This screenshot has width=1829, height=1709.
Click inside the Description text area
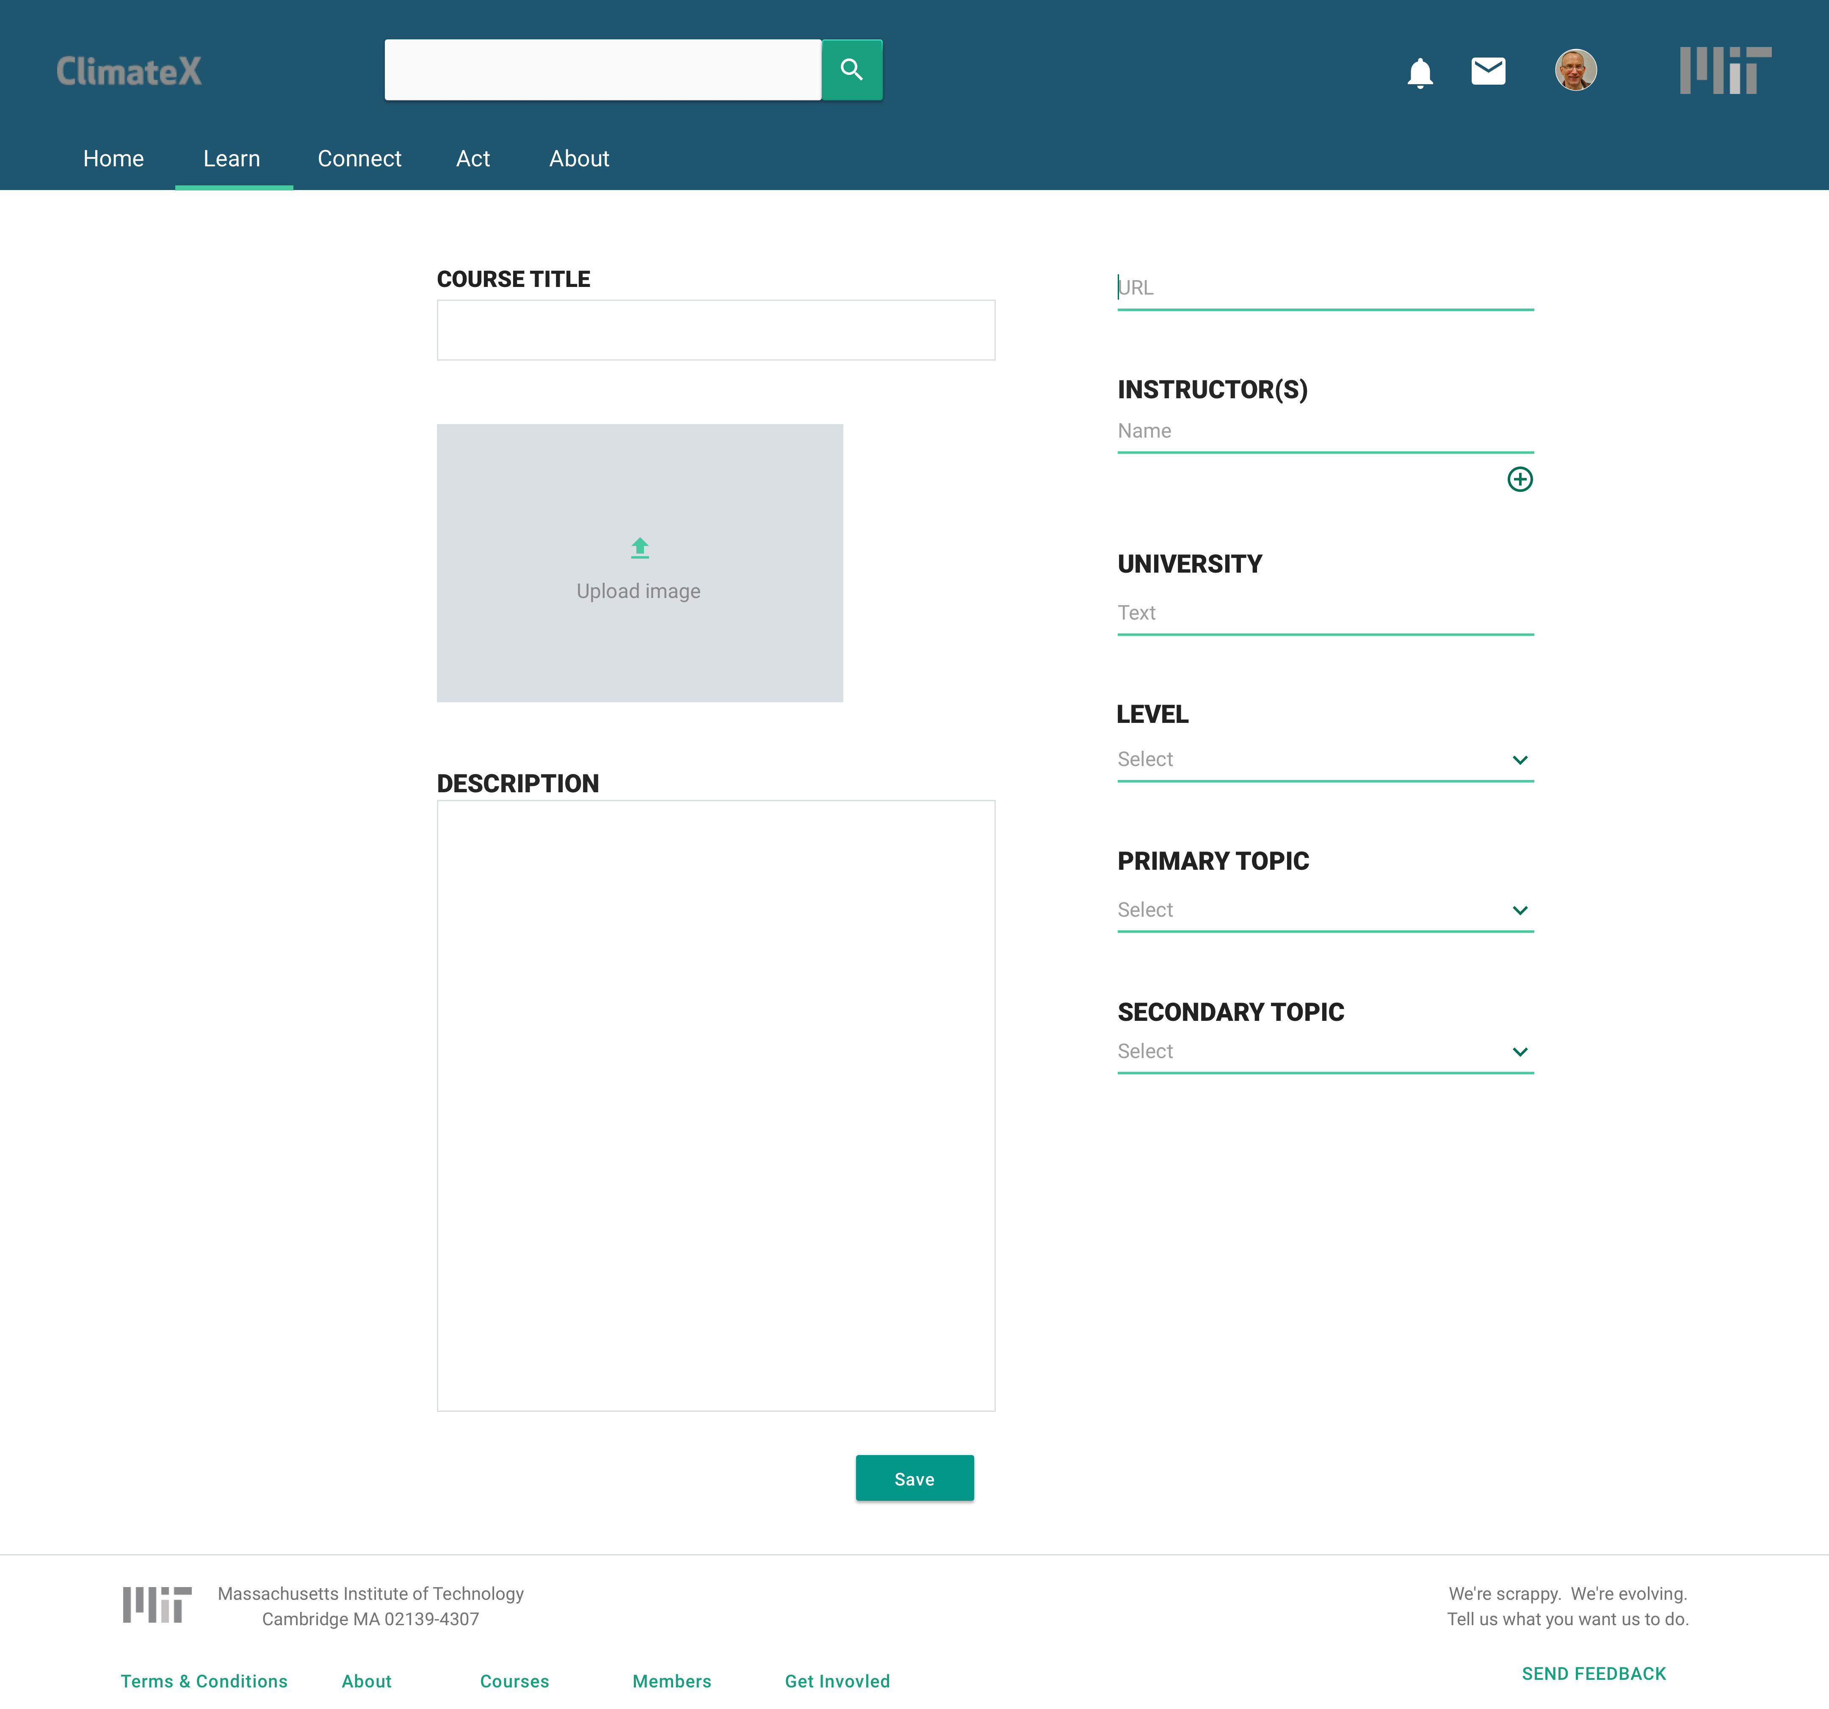(x=716, y=1105)
